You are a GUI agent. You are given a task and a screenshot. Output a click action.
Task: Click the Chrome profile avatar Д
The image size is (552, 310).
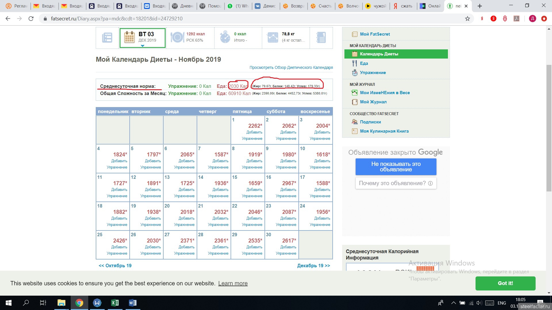[x=532, y=19]
